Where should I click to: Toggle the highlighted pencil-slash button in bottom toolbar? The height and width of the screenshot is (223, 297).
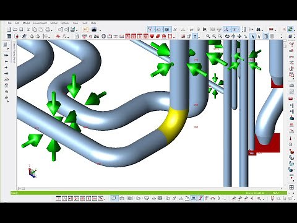point(200,198)
